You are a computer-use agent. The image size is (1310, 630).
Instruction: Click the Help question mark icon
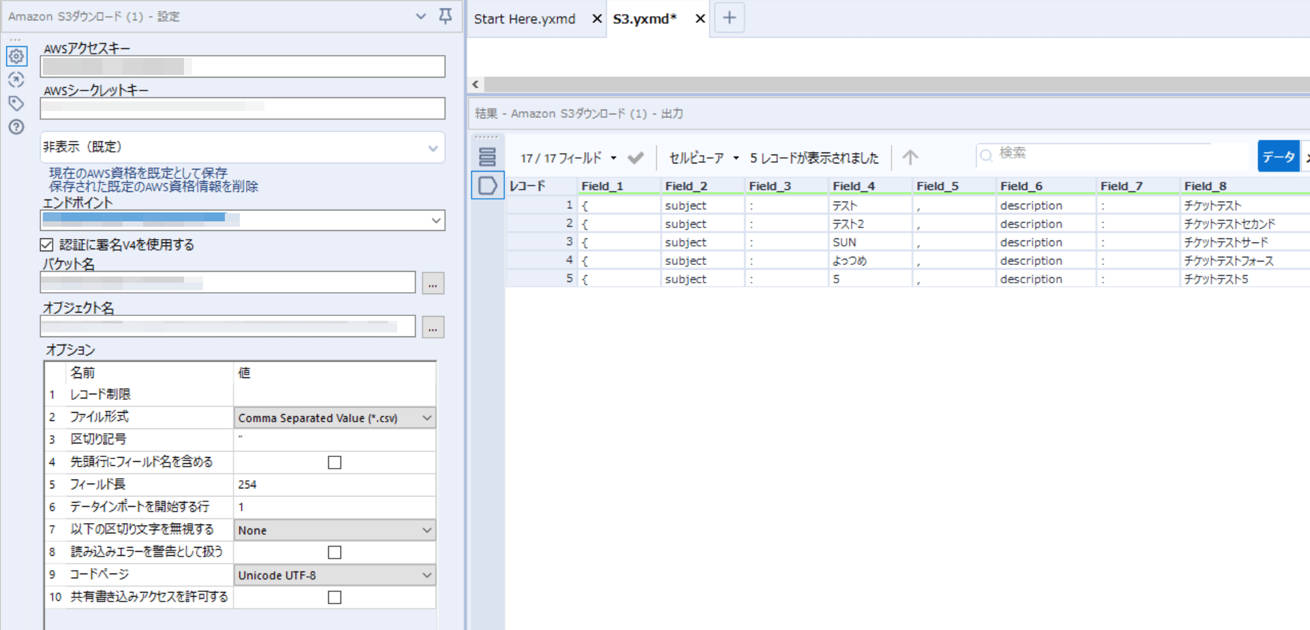16,127
